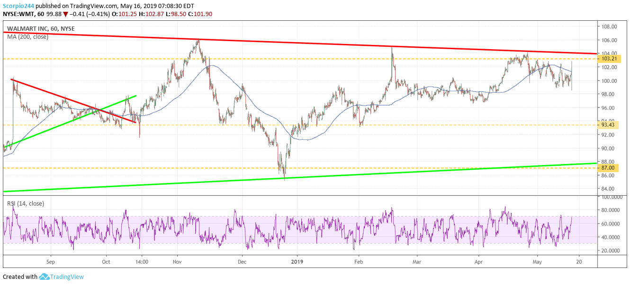Select the RSI (14, close) indicator label
630x285 pixels.
click(x=26, y=204)
